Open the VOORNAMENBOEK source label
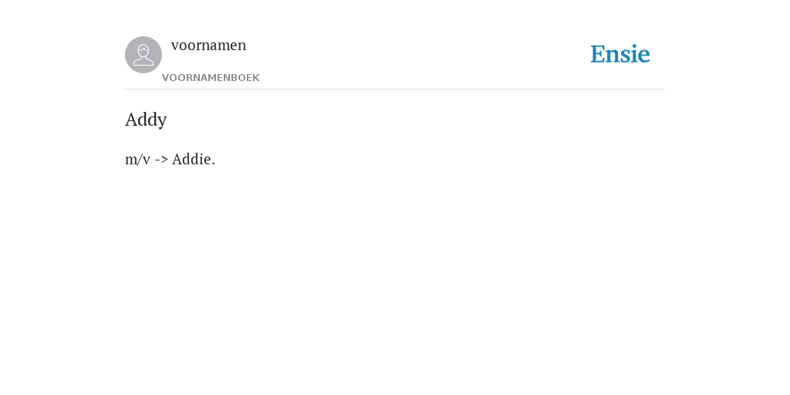The height and width of the screenshot is (395, 790). pyautogui.click(x=211, y=78)
